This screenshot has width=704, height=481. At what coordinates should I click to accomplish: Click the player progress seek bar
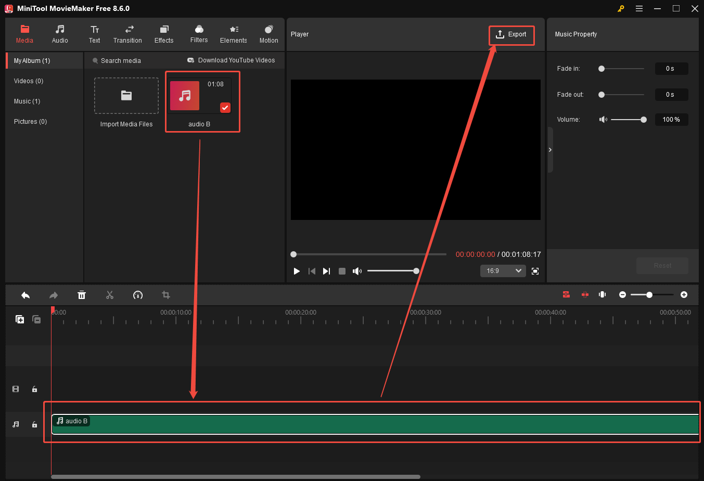click(x=368, y=254)
